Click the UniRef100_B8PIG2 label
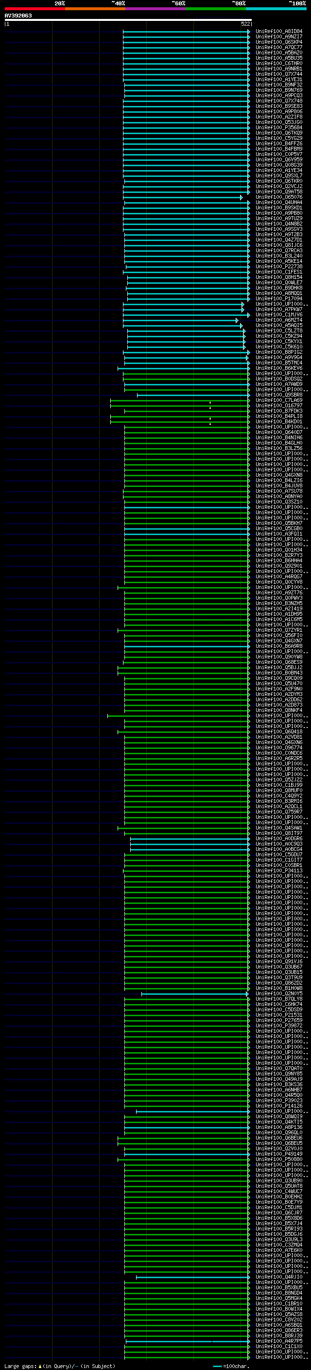This screenshot has width=311, height=1370. coord(279,352)
